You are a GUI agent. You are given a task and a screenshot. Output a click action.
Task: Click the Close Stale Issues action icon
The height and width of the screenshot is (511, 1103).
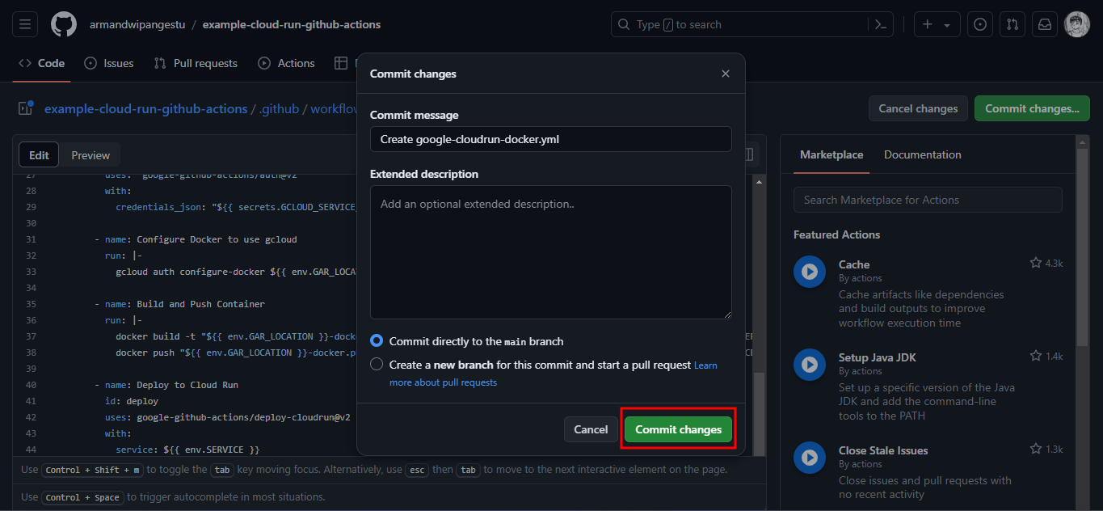coord(809,458)
